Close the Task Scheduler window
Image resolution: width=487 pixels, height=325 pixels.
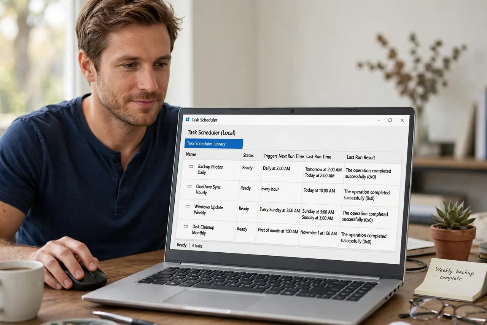click(x=402, y=120)
